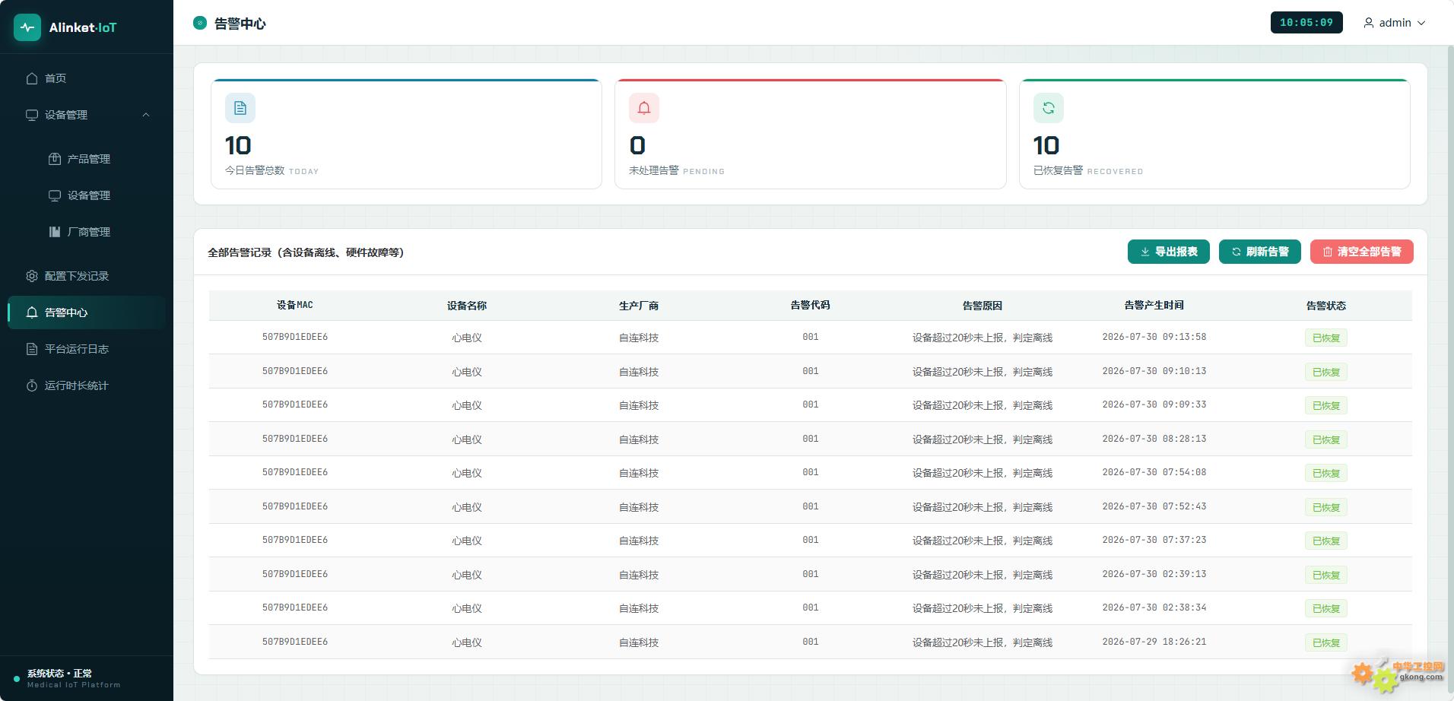Click the bell icon in 未处理告警 card

coord(644,108)
